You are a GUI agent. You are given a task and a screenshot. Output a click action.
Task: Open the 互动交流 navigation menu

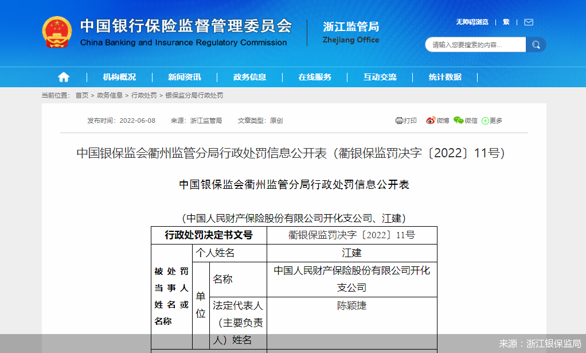(x=380, y=76)
